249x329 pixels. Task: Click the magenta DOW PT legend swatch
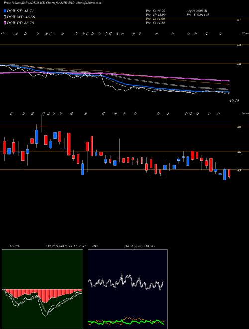[x=5, y=23]
